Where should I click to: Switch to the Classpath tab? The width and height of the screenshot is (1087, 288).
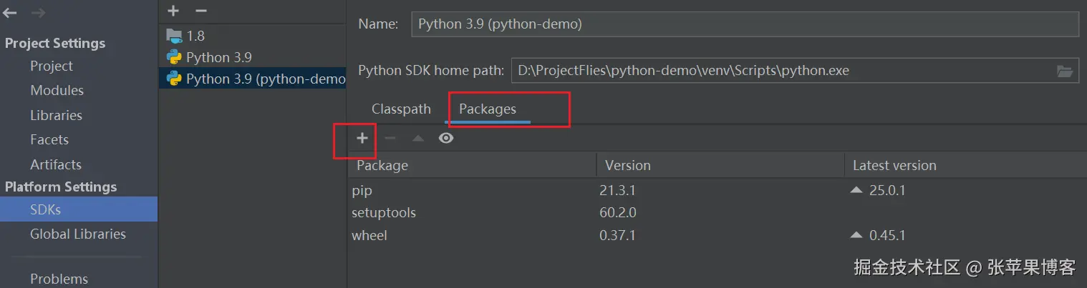point(401,109)
